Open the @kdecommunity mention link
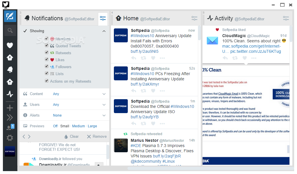 click(x=146, y=161)
